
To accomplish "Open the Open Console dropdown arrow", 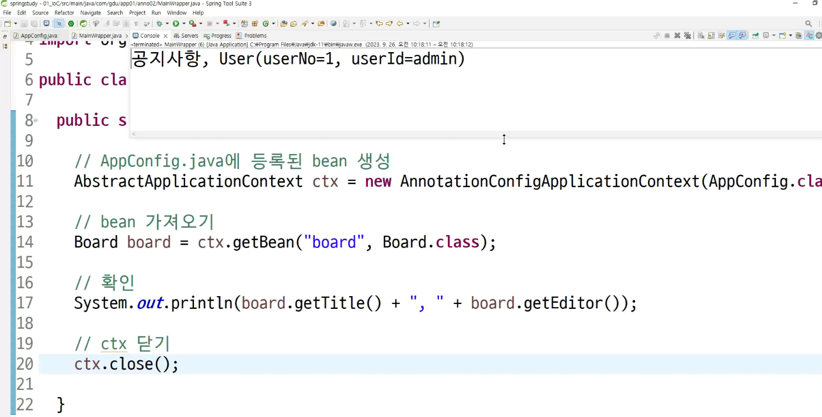I will click(790, 35).
